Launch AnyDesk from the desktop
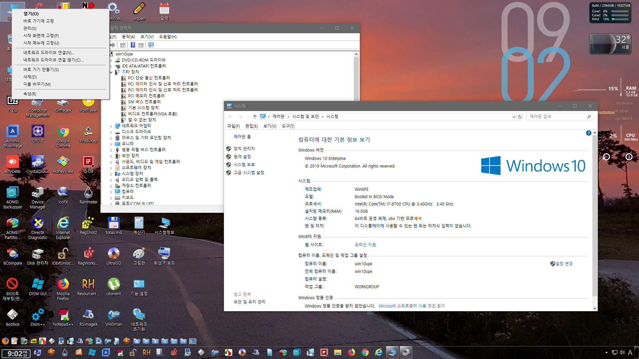Viewport: 639px width, 359px height. tap(12, 165)
